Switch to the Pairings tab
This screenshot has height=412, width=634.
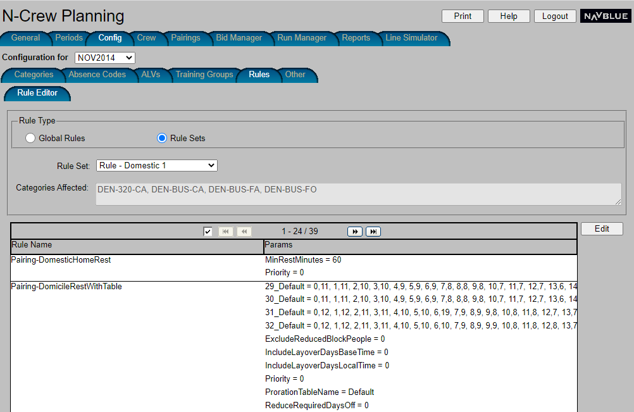[185, 38]
